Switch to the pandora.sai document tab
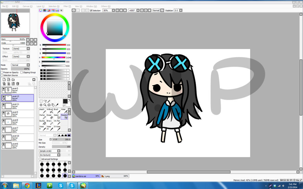 (86, 176)
